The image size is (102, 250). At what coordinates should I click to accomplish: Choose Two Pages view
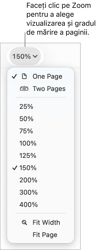(x=40, y=89)
